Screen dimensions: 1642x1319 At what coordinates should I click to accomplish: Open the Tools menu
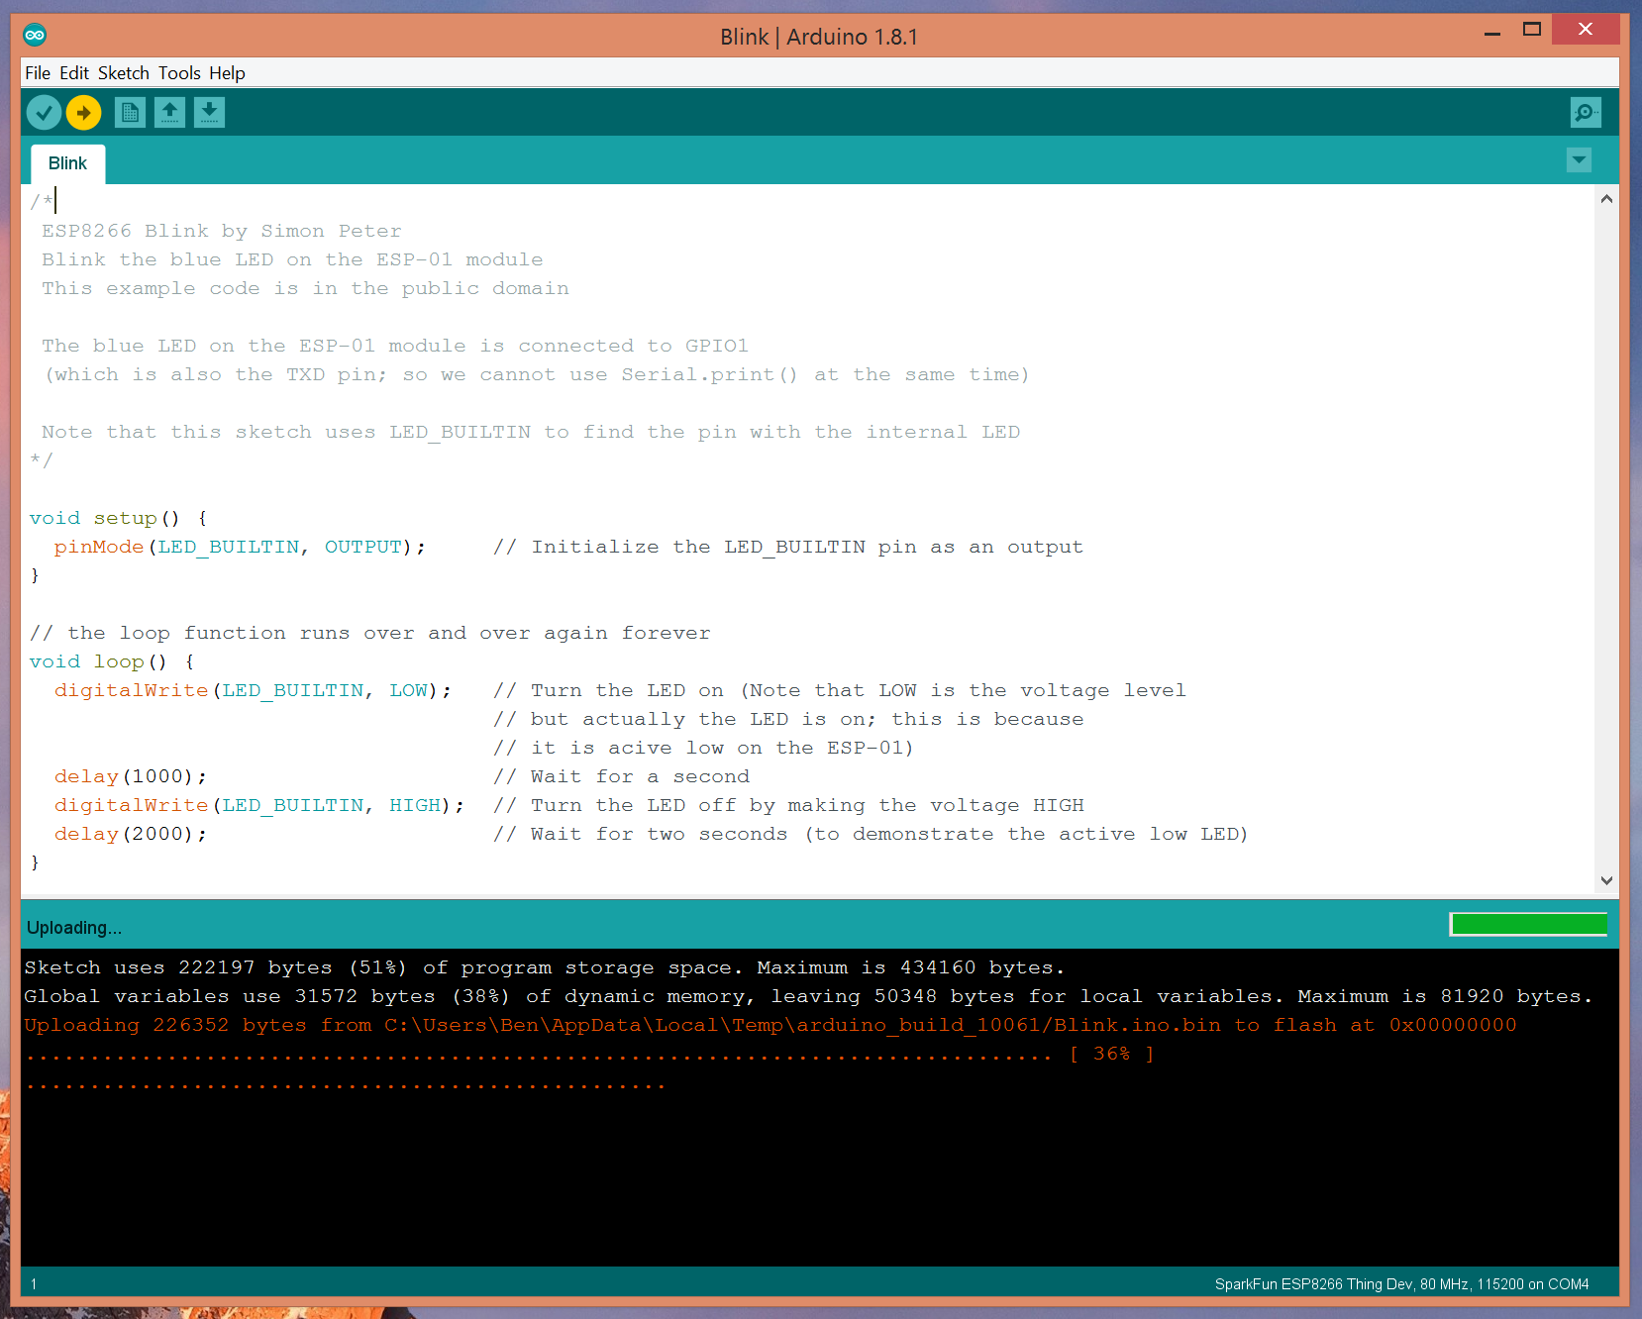179,73
